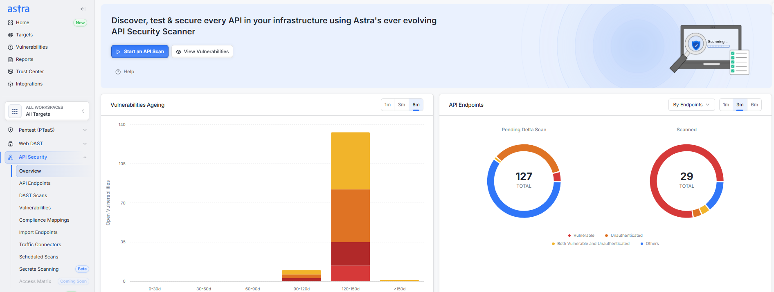Click the Pending Delta Scan donut chart
Image resolution: width=774 pixels, height=292 pixels.
[524, 181]
